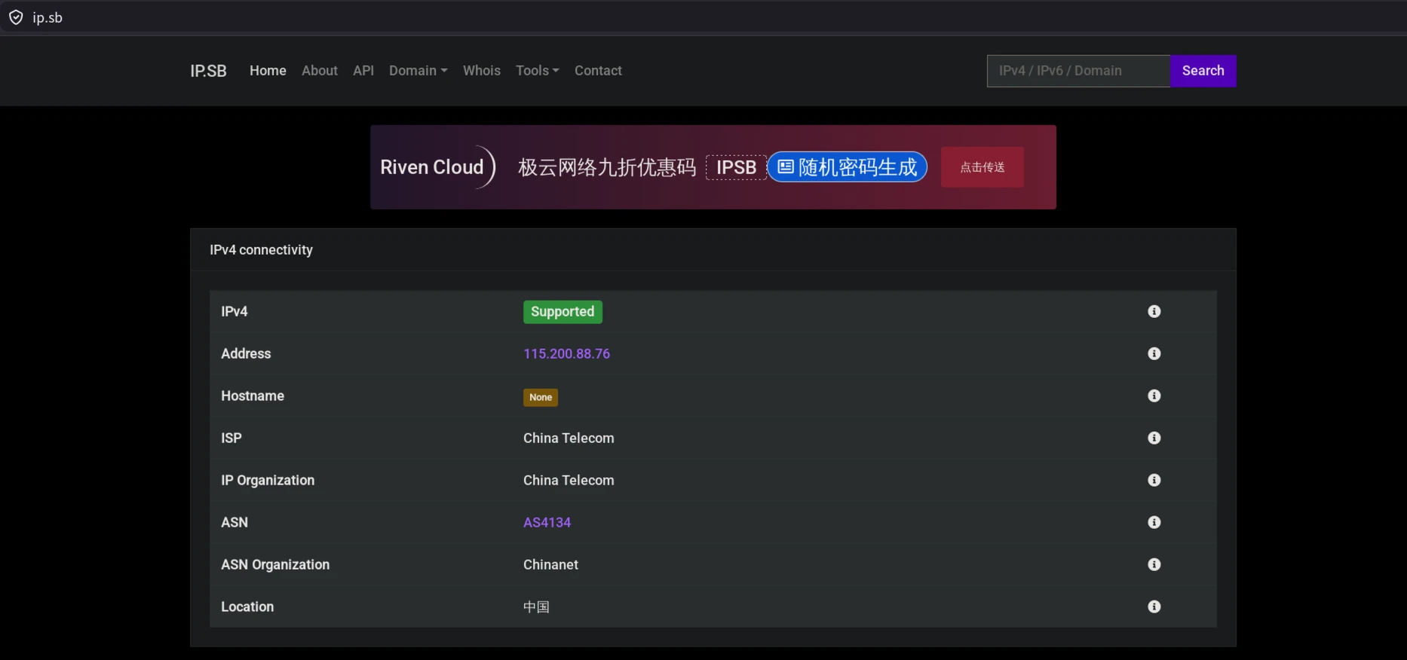Open IP address link 115.200.88.76
The image size is (1407, 660).
(566, 353)
